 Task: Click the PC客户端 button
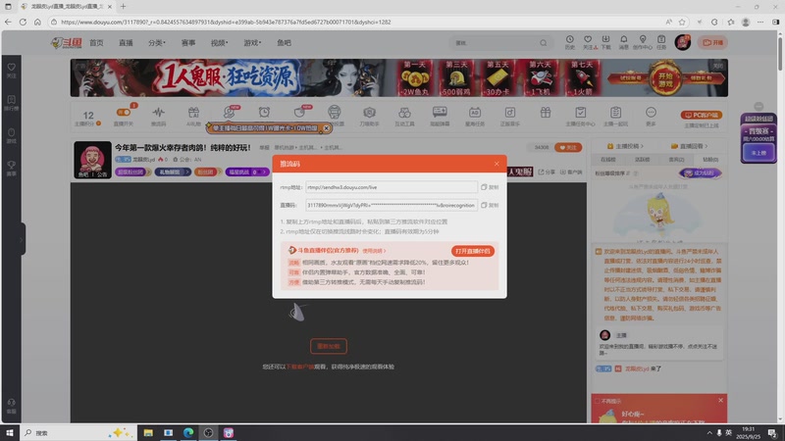(x=702, y=115)
